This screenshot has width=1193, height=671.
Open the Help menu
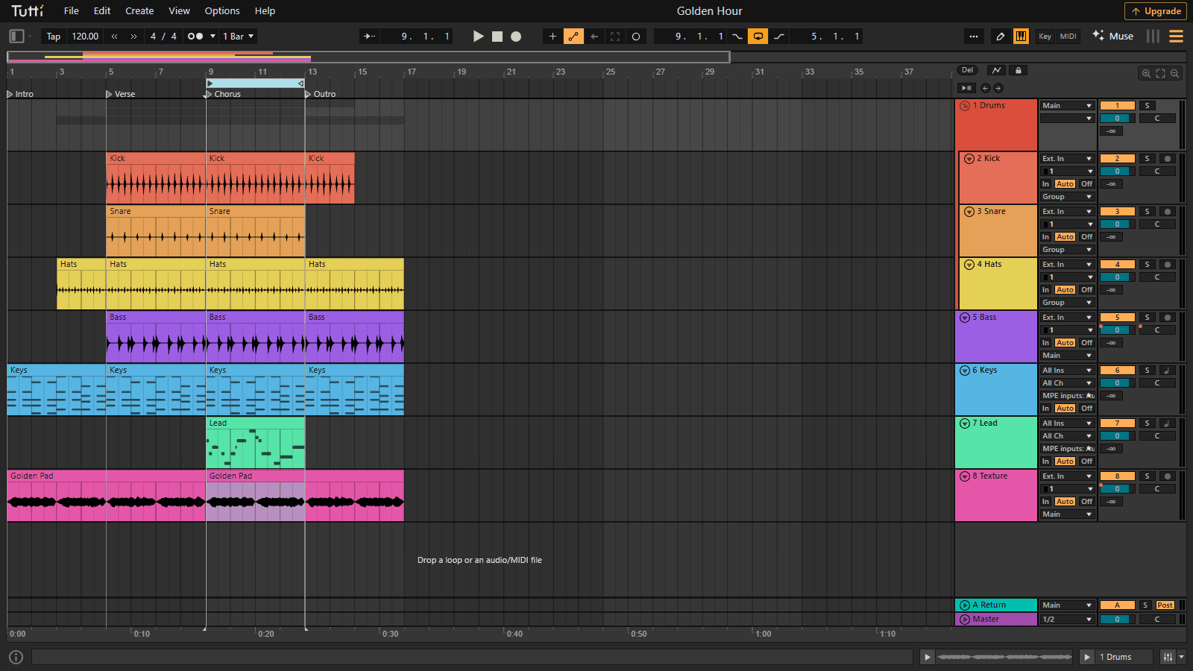265,10
